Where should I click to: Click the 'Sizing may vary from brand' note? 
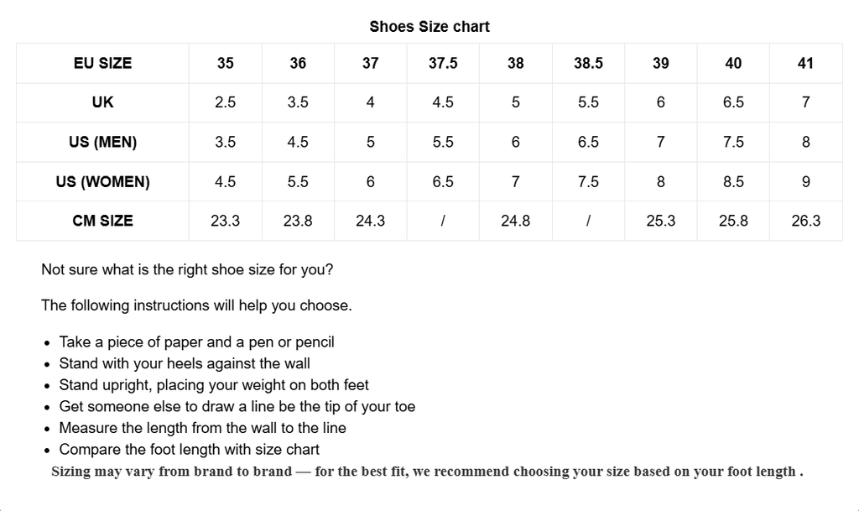[x=427, y=472]
